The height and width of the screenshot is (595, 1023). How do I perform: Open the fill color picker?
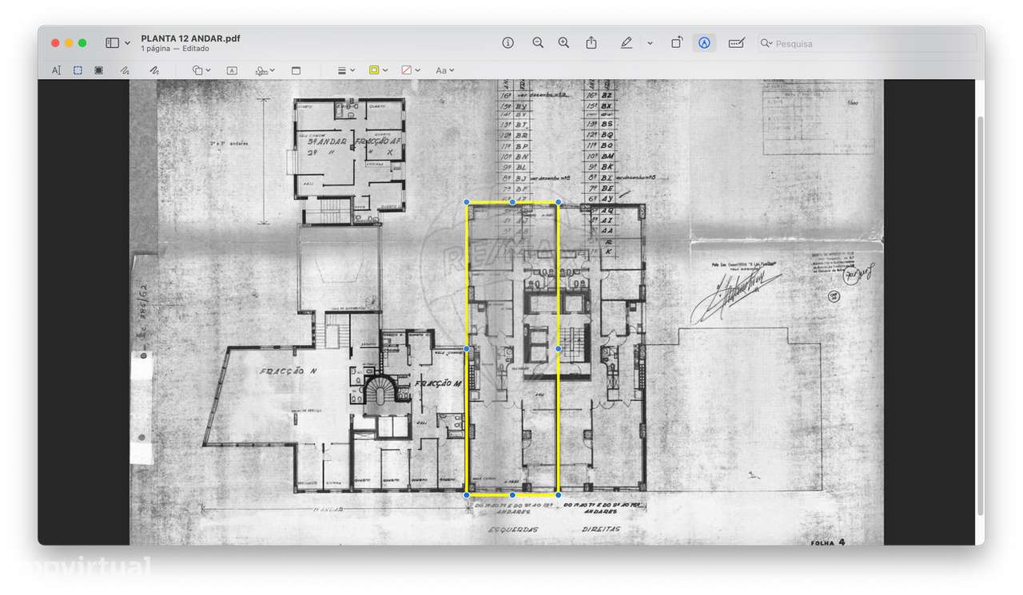[x=410, y=70]
